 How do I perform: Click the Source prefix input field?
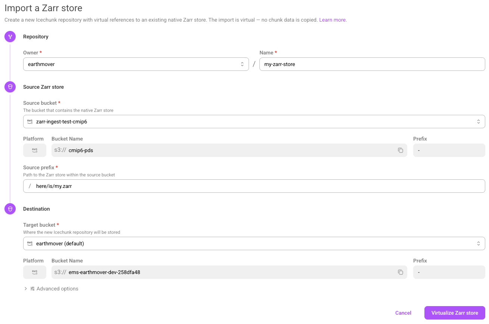[254, 186]
